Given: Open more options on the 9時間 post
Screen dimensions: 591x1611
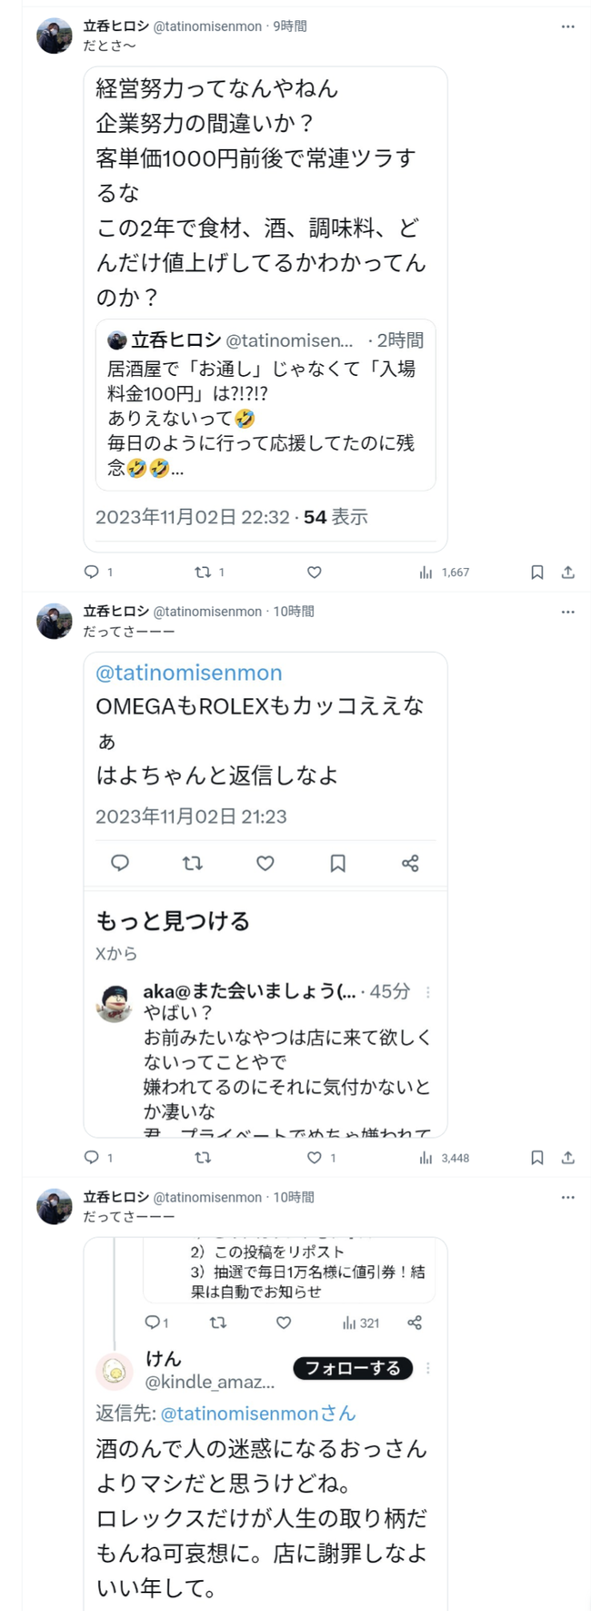Looking at the screenshot, I should point(567,26).
